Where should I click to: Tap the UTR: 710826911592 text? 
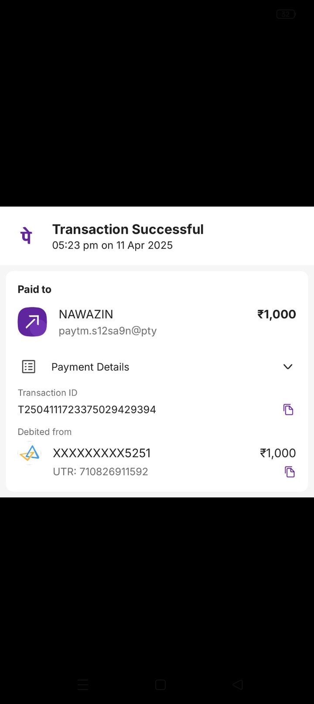pyautogui.click(x=100, y=472)
